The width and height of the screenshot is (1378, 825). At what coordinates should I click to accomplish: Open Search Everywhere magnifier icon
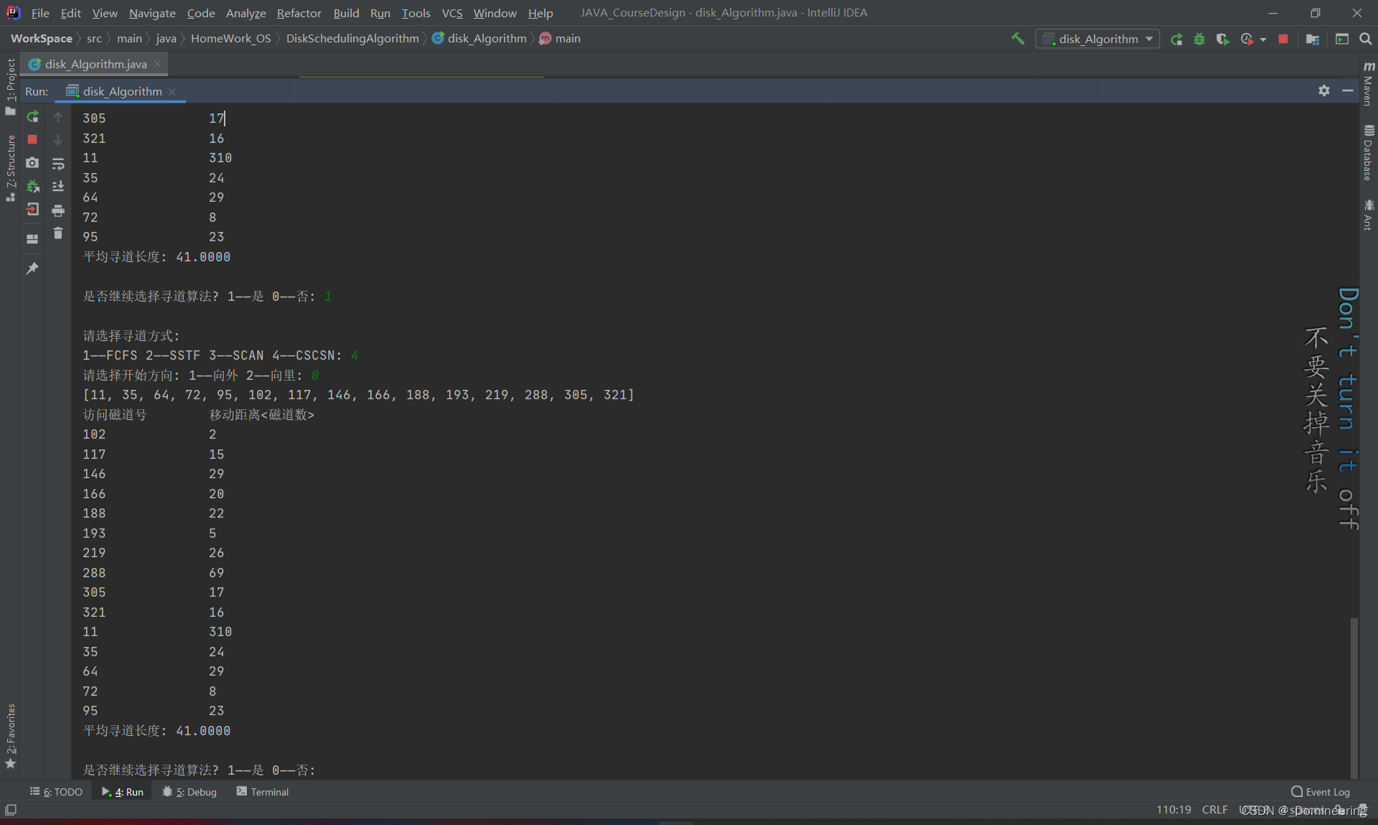click(1365, 39)
